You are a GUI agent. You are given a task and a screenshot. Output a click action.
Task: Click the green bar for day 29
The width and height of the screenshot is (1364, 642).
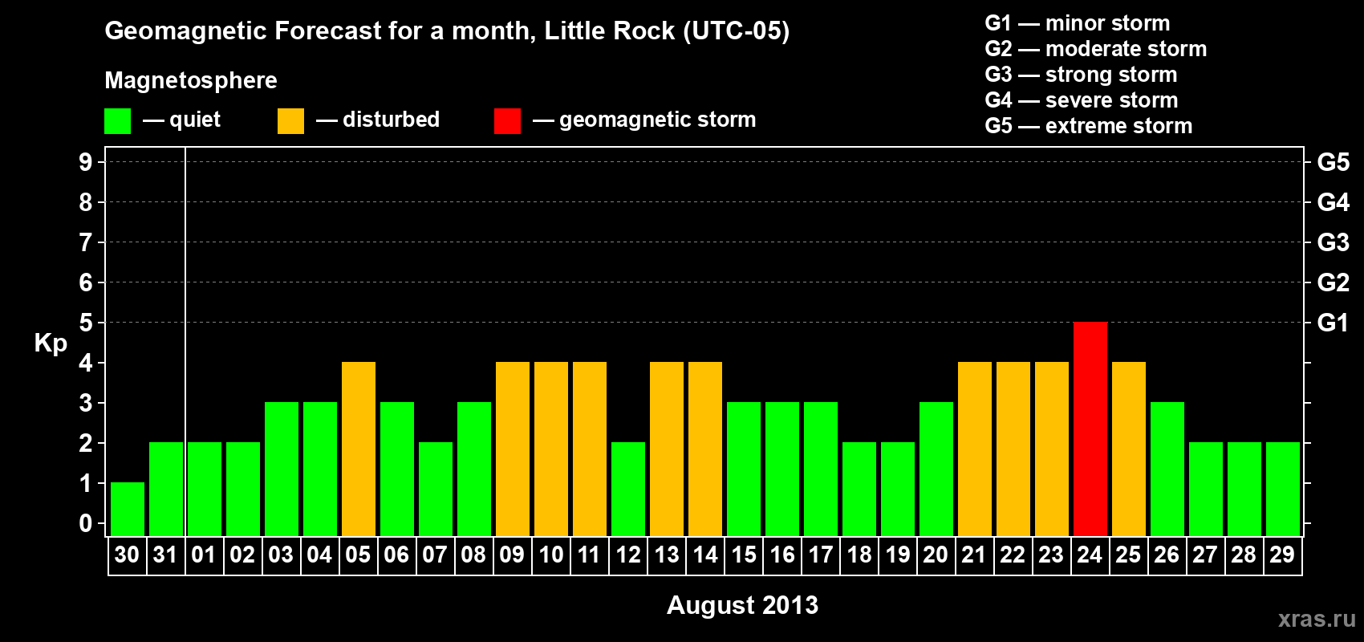point(1283,489)
